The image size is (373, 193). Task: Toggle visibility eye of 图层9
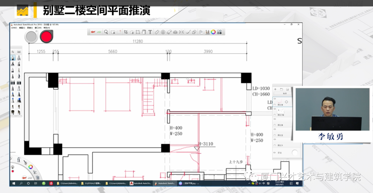[275, 99]
